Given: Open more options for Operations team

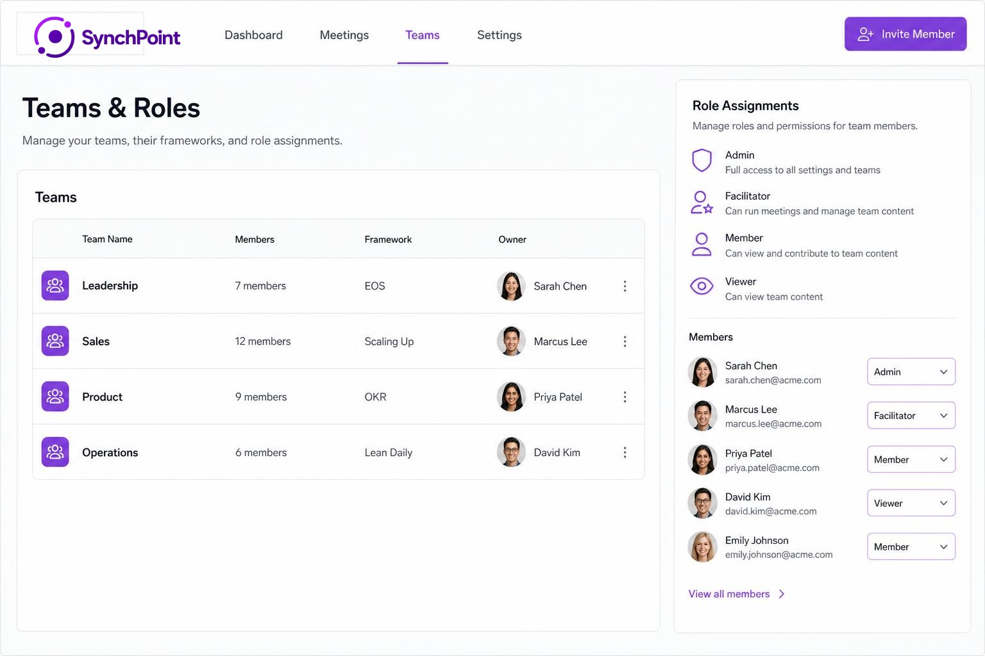Looking at the screenshot, I should 625,453.
